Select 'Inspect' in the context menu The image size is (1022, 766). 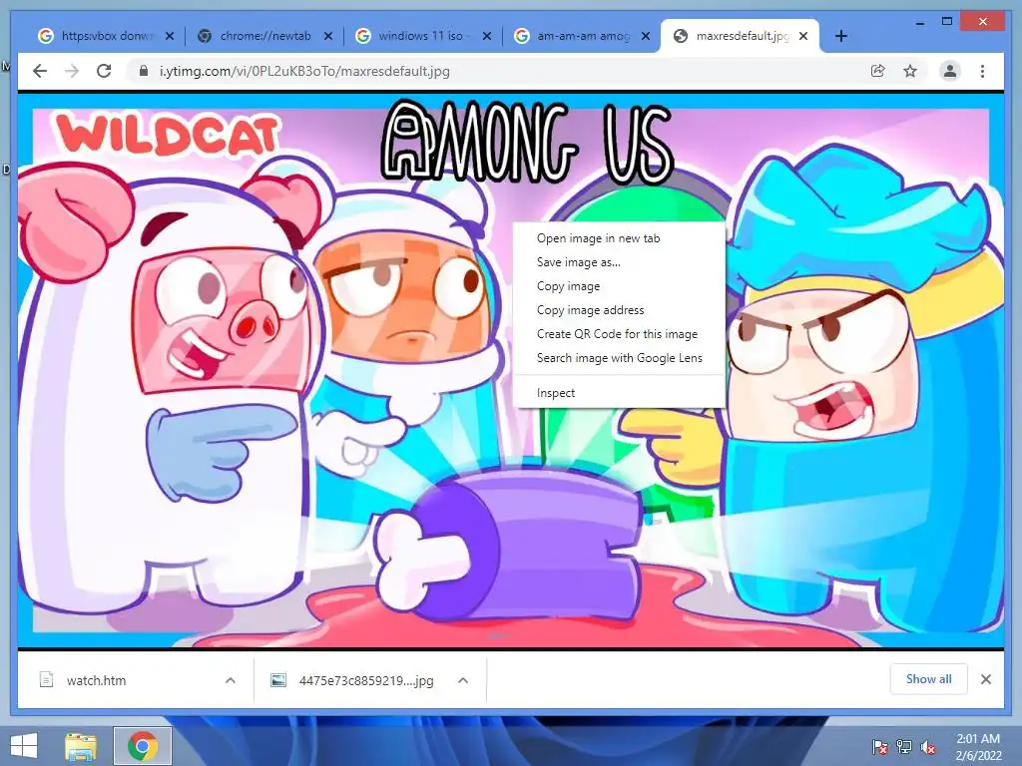tap(619, 393)
